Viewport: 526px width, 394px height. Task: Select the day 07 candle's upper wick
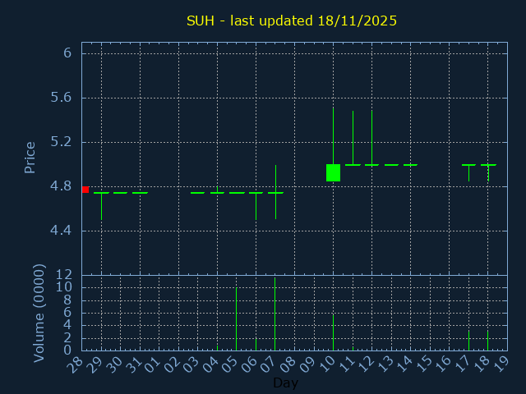point(275,178)
